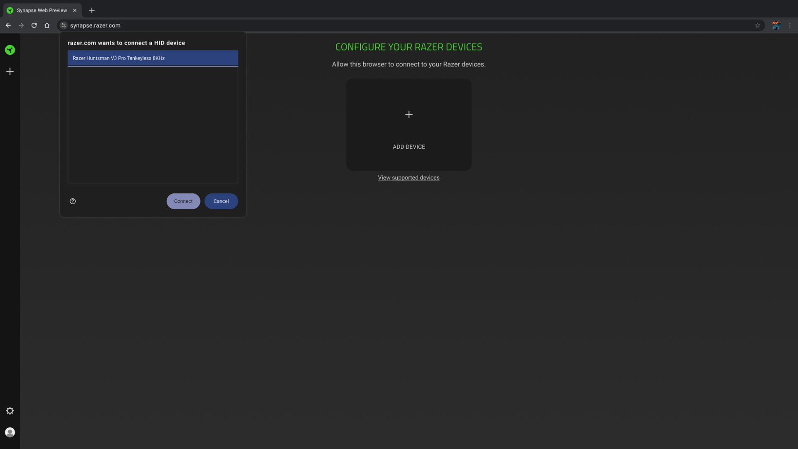This screenshot has height=449, width=798.
Task: Open a new browser tab
Action: (92, 10)
